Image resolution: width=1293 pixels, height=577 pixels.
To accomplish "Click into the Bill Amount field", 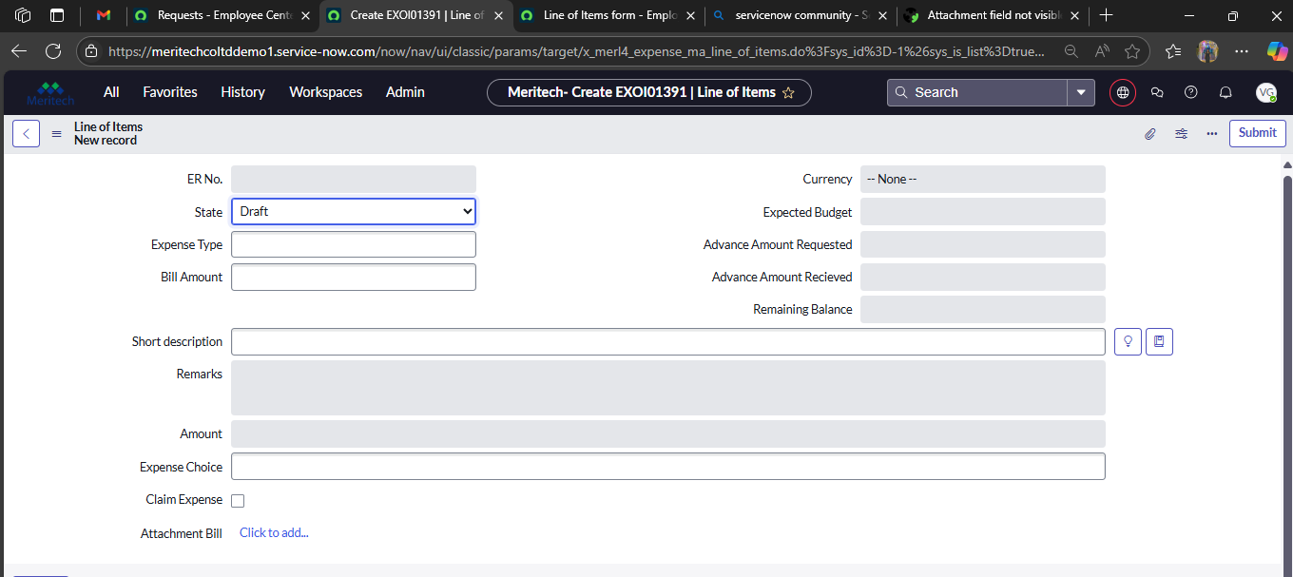I will tap(354, 277).
